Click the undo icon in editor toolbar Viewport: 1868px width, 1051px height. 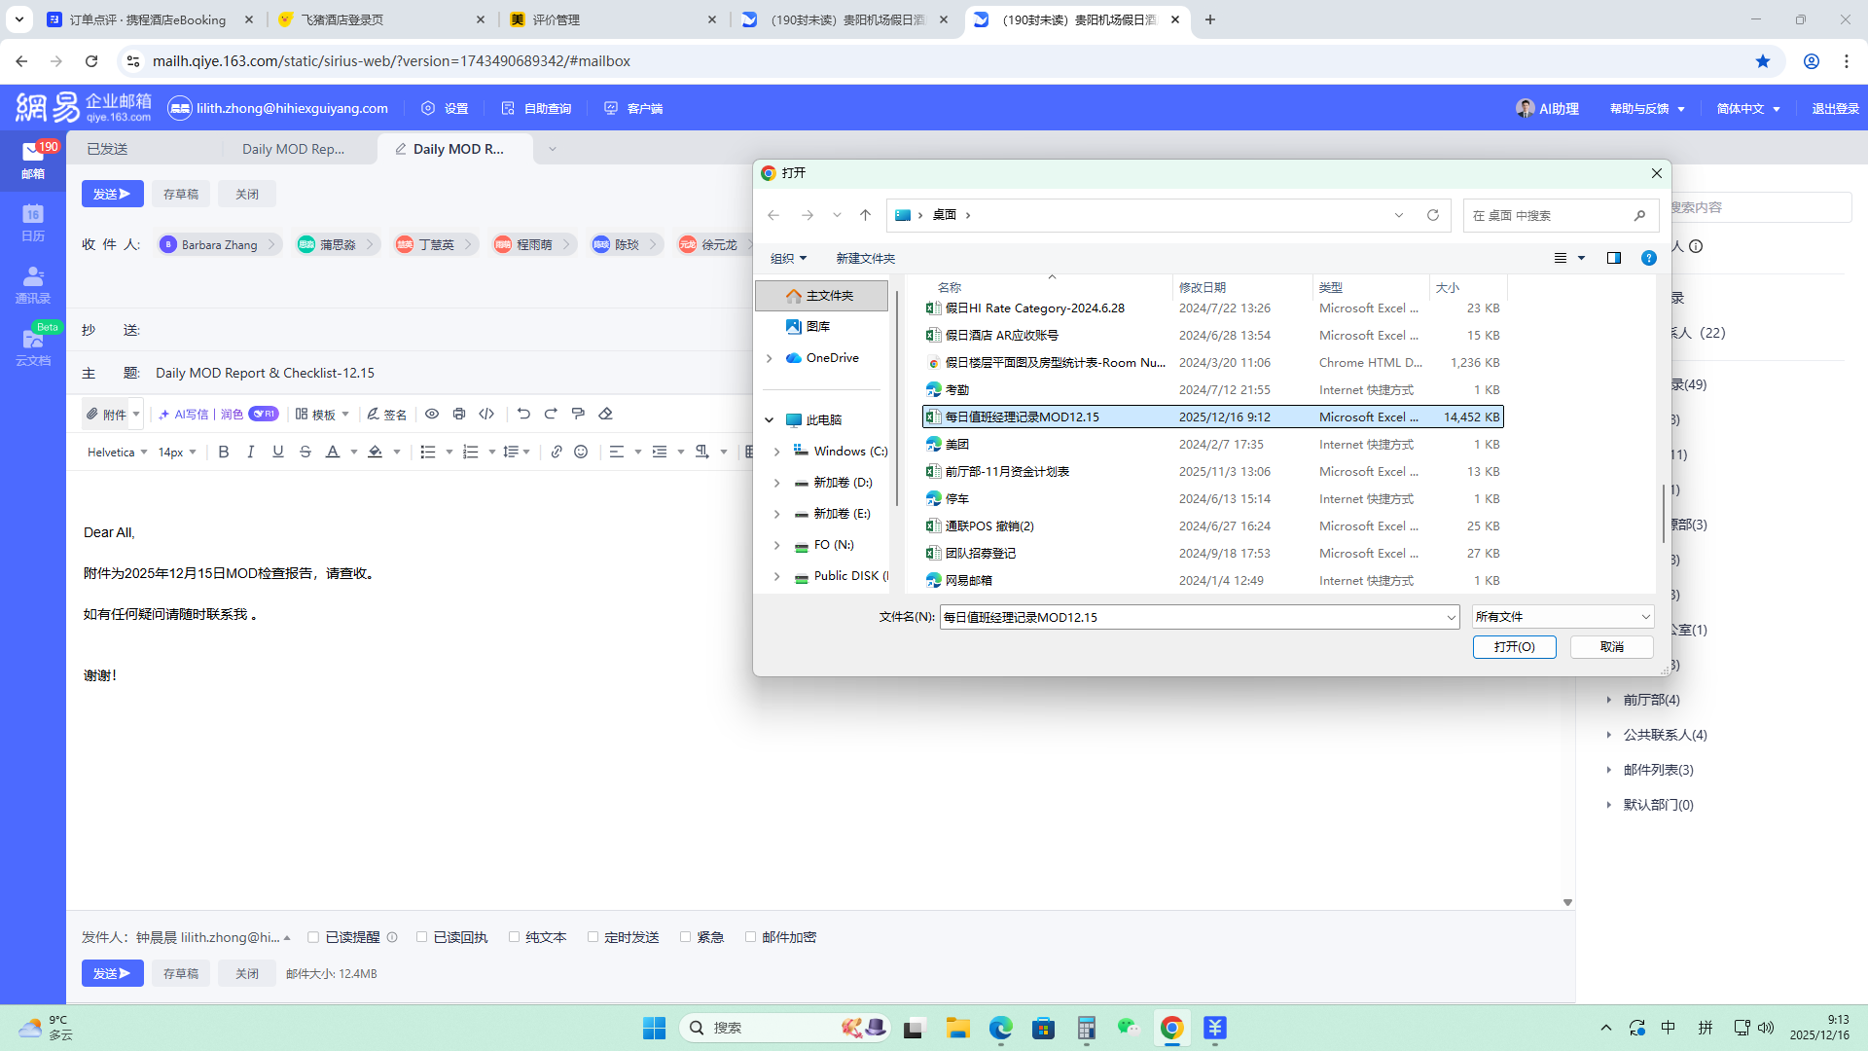coord(523,414)
